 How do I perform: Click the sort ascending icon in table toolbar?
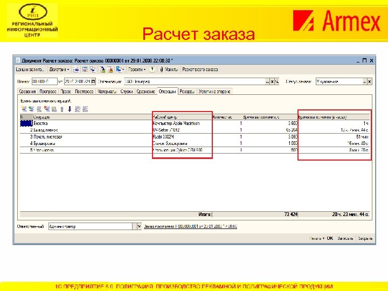[78, 109]
